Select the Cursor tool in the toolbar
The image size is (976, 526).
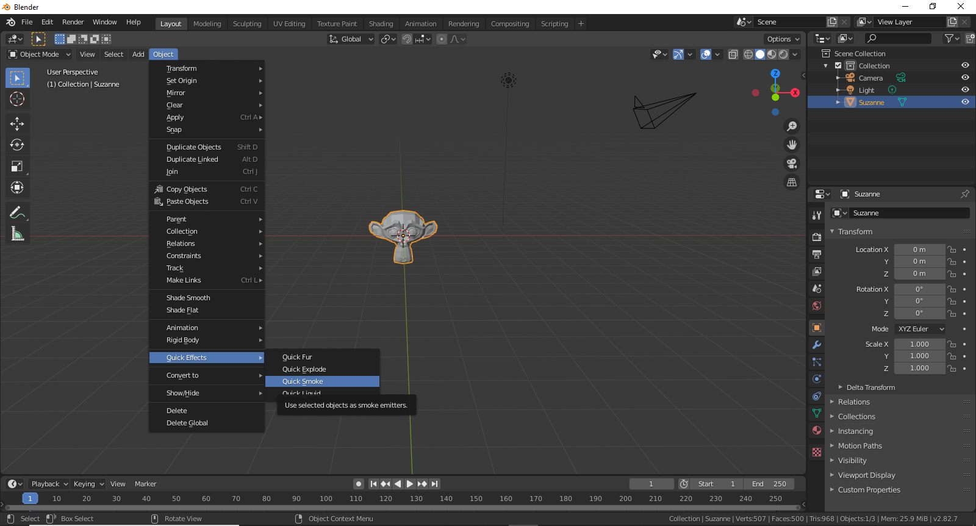pyautogui.click(x=17, y=99)
